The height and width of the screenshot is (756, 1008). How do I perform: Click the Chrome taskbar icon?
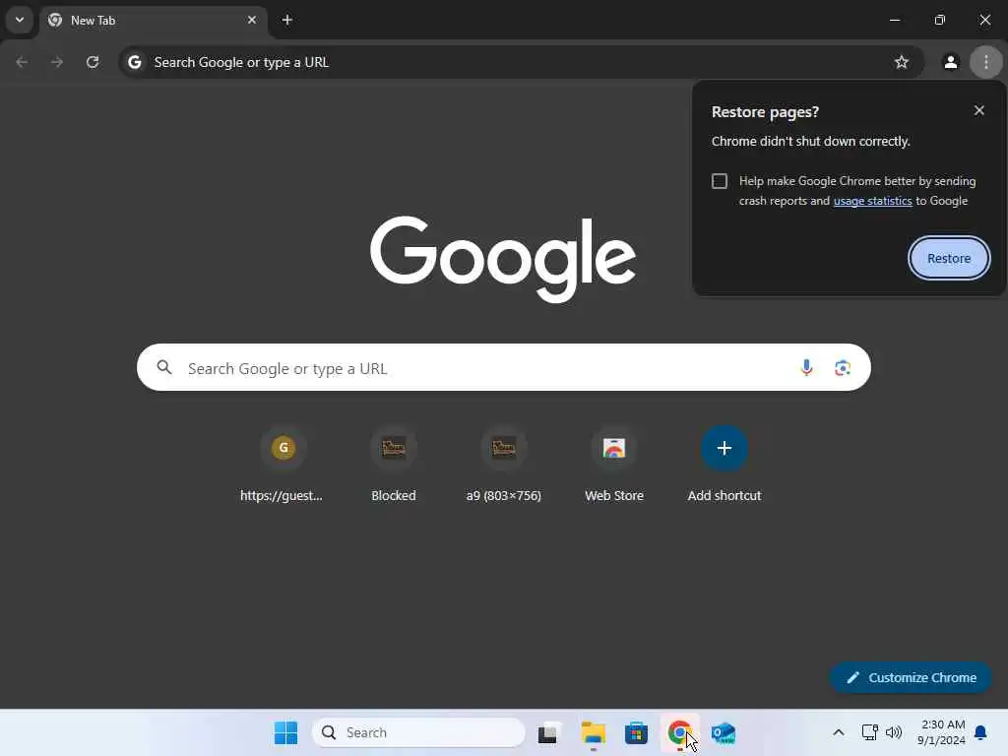coord(680,732)
